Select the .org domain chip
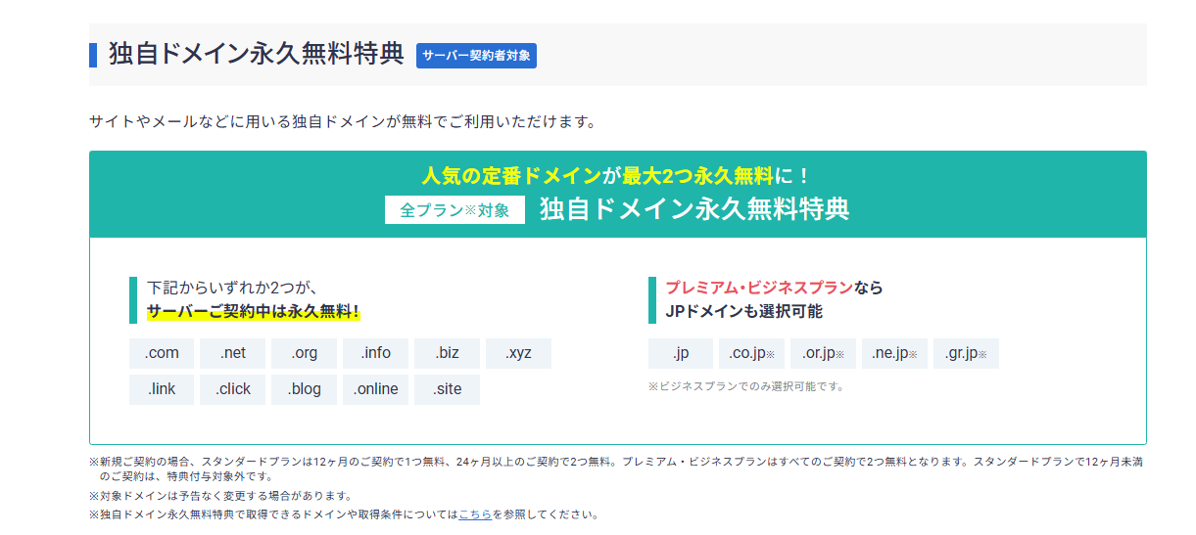 pyautogui.click(x=304, y=353)
